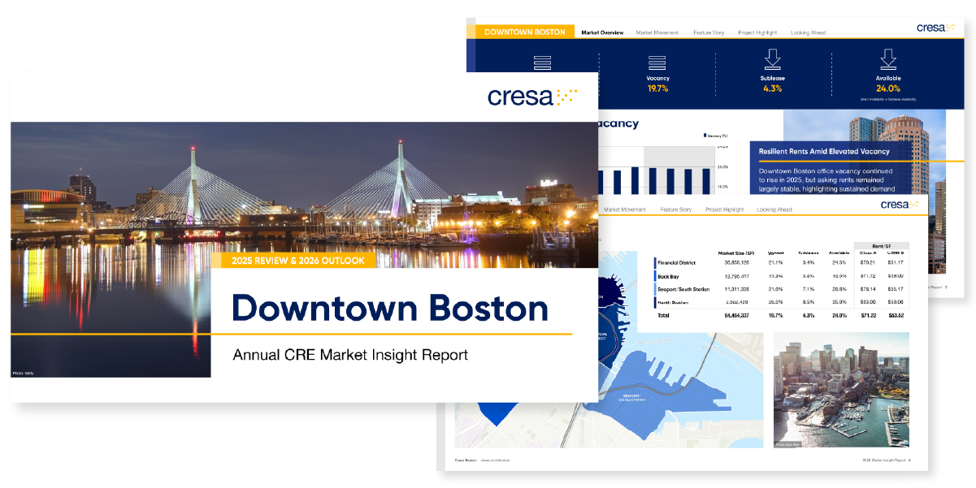
Task: Click the navy legend color swatch
Action: pyautogui.click(x=705, y=135)
